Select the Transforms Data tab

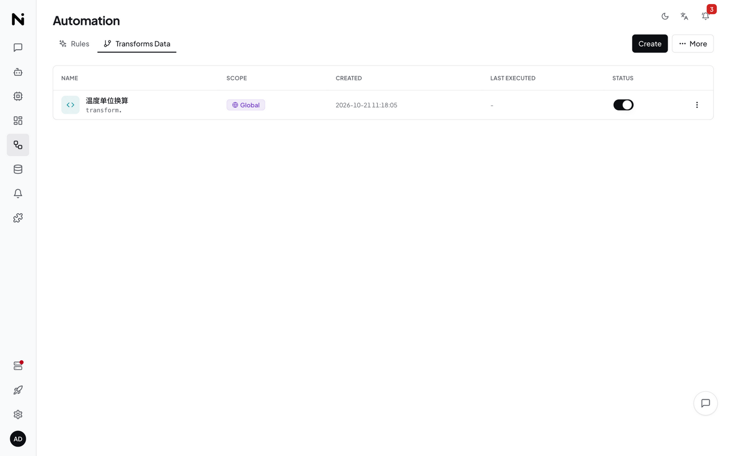137,44
